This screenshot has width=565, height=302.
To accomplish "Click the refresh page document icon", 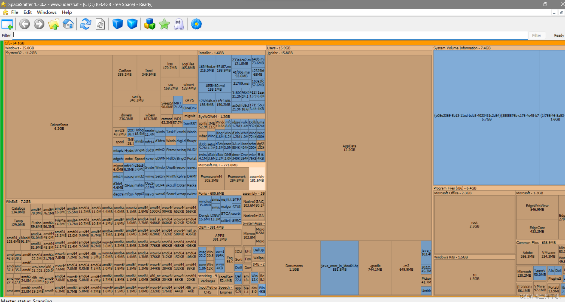I will [x=100, y=24].
